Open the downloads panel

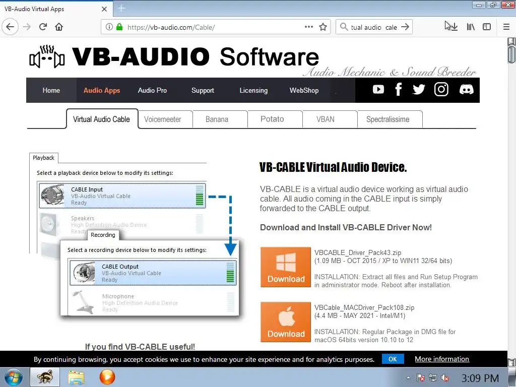click(454, 27)
